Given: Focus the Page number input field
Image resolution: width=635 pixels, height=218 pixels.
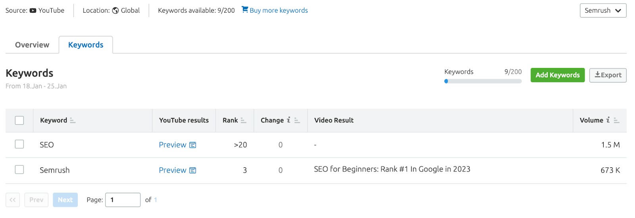Looking at the screenshot, I should pos(123,200).
